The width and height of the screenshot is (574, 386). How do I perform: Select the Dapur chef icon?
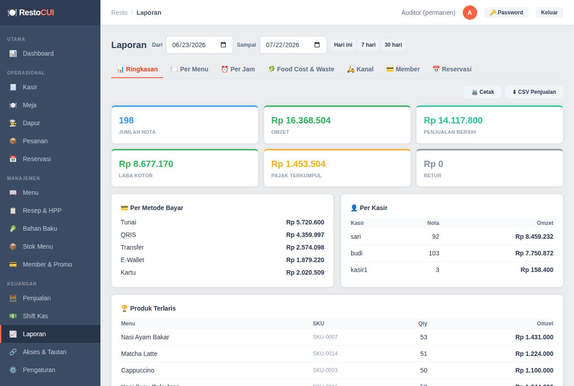click(13, 123)
